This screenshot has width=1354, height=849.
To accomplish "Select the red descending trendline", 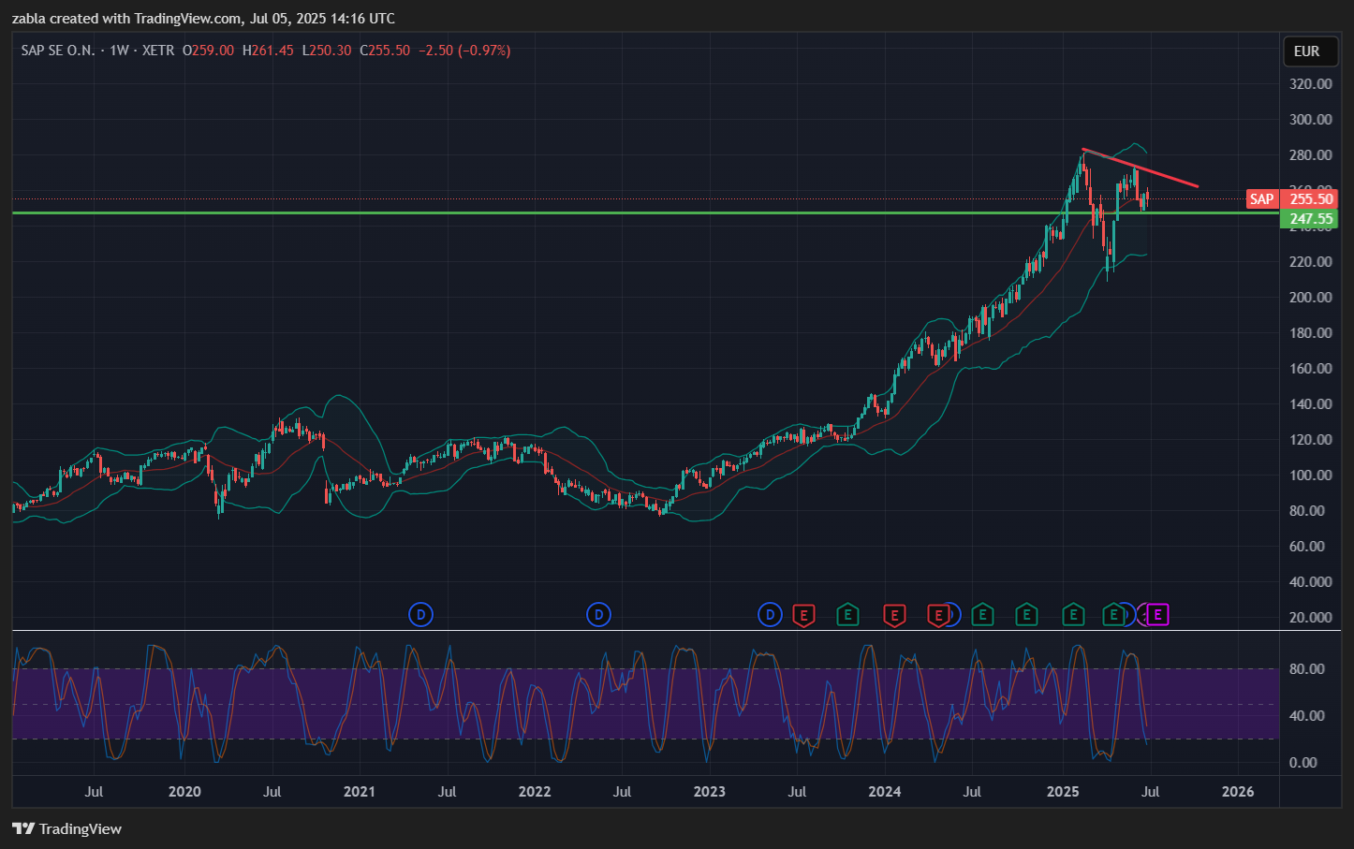I will [x=1140, y=168].
